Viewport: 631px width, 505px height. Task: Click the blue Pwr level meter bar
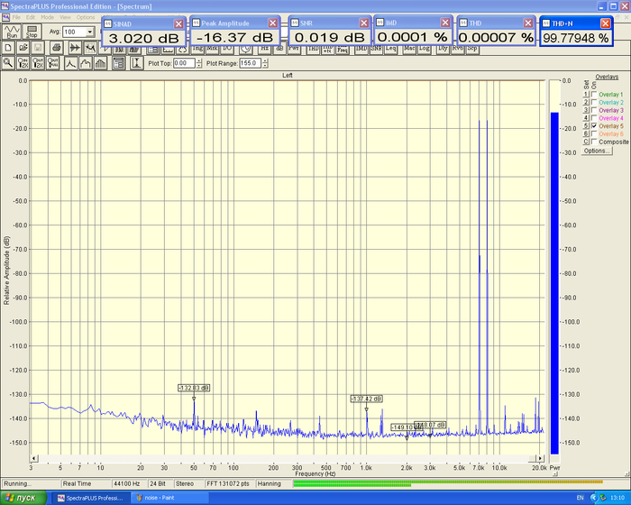pos(554,271)
